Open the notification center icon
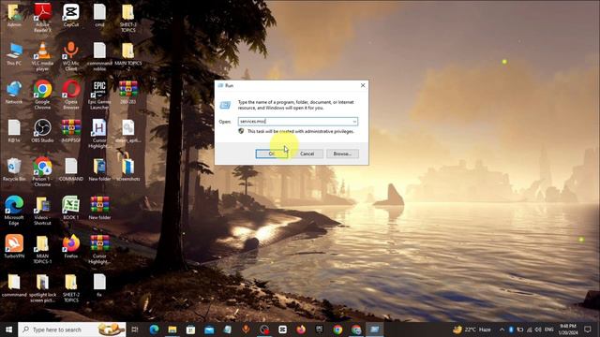 588,330
